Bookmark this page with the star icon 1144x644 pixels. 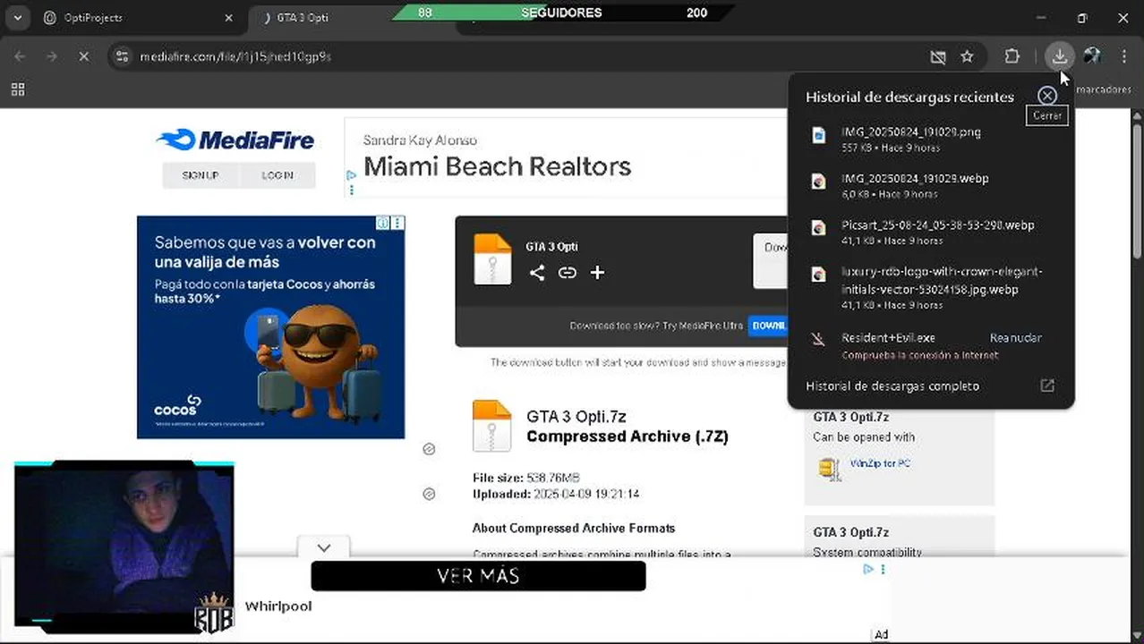pyautogui.click(x=967, y=56)
